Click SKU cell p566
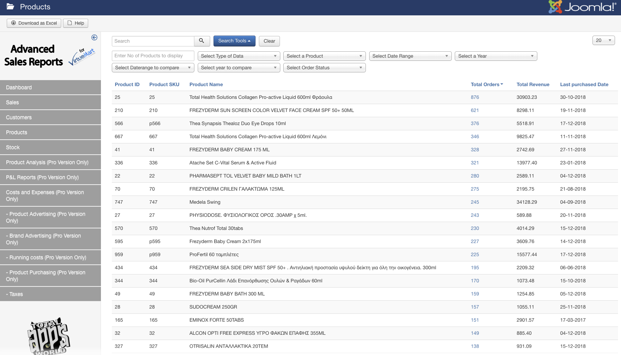 pyautogui.click(x=155, y=124)
